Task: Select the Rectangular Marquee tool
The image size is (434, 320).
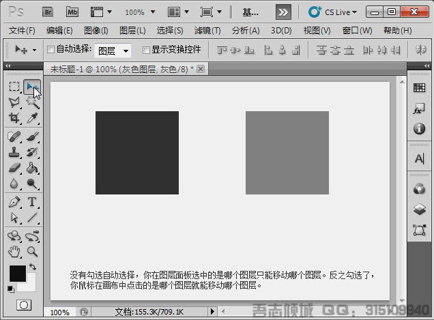Action: pos(14,87)
